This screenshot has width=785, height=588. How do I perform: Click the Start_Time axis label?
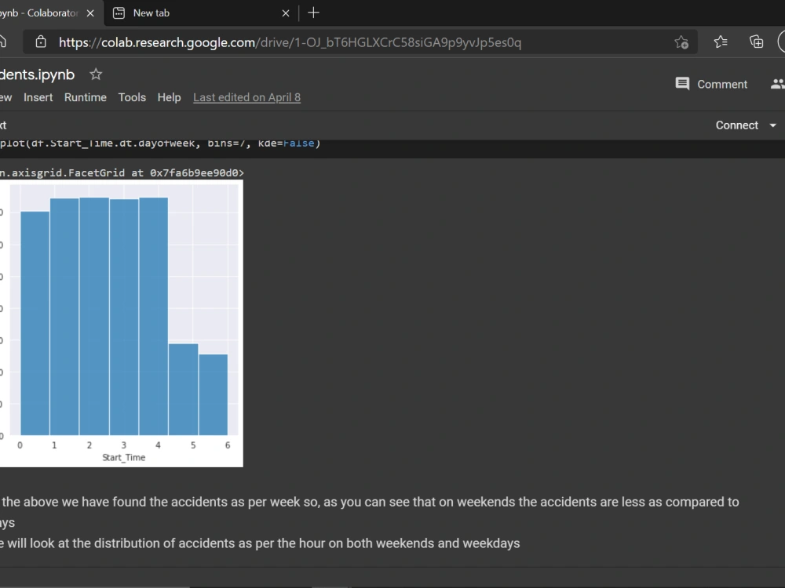click(x=124, y=458)
